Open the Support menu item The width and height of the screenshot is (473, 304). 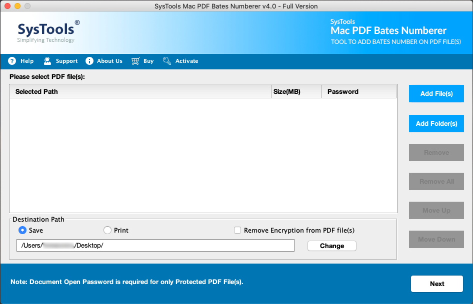click(x=66, y=61)
